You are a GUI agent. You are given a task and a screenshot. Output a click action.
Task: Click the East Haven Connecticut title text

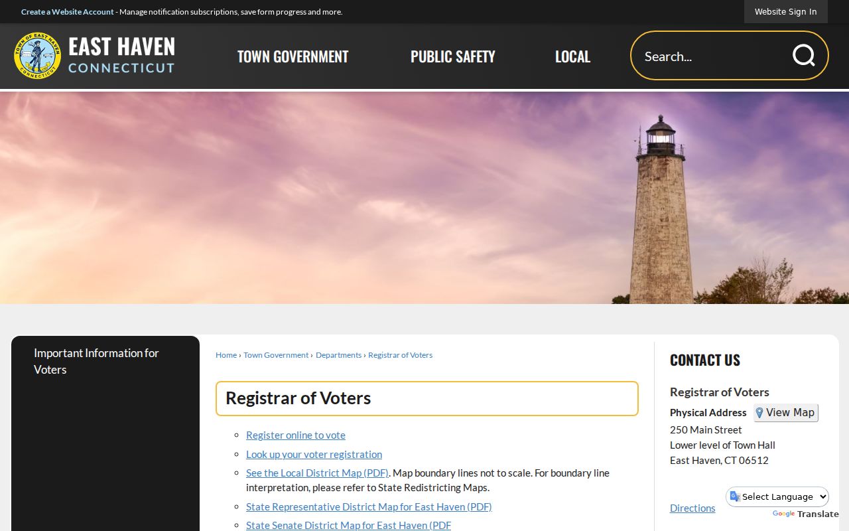121,54
